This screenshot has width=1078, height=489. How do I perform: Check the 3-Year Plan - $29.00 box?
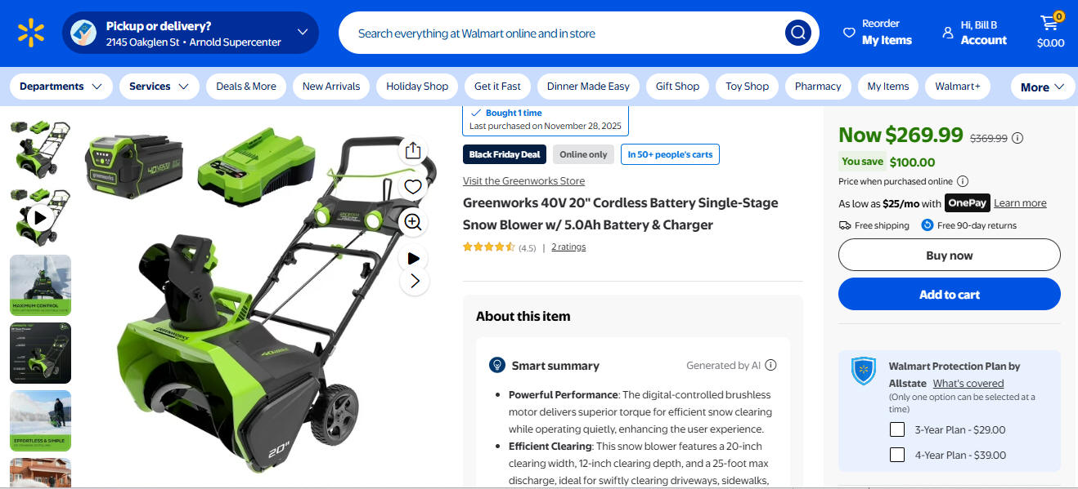point(897,429)
